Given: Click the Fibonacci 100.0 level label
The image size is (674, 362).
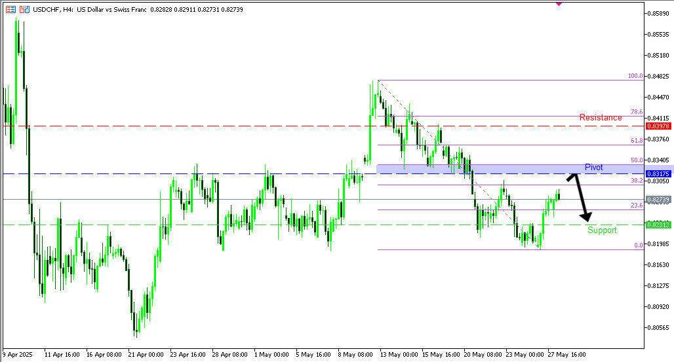Looking at the screenshot, I should [x=635, y=76].
